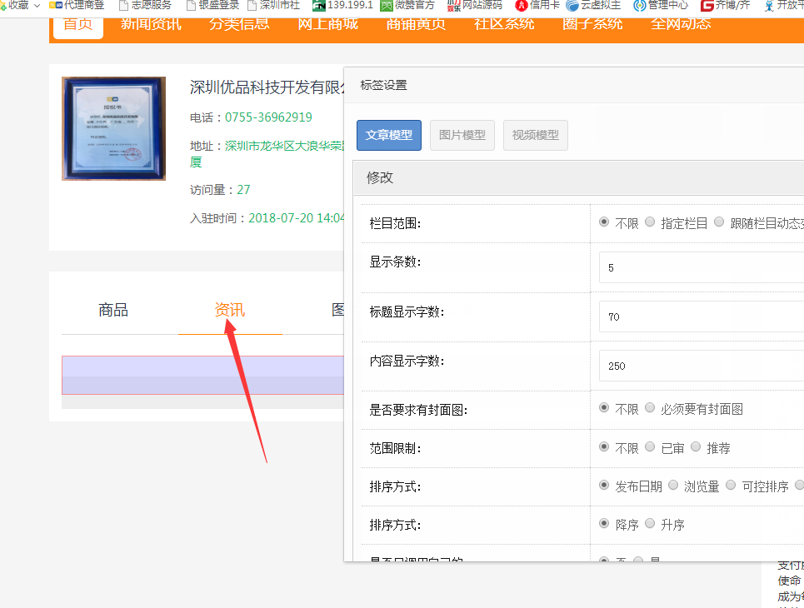Click the 显示条数 input field
This screenshot has height=608, width=804.
(x=700, y=267)
